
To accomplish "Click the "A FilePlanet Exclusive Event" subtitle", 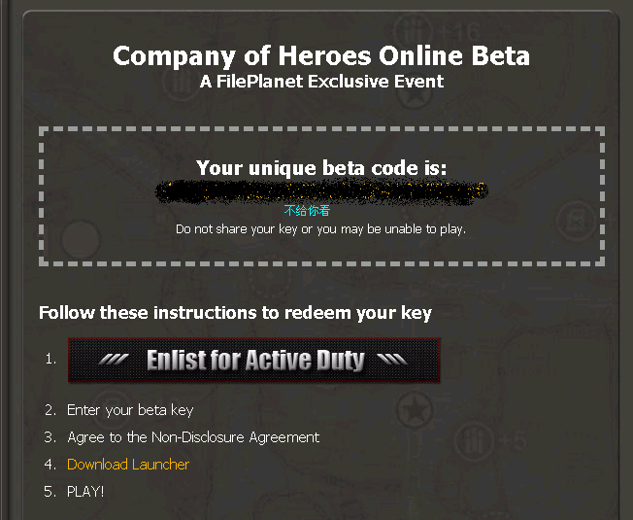I will (321, 82).
